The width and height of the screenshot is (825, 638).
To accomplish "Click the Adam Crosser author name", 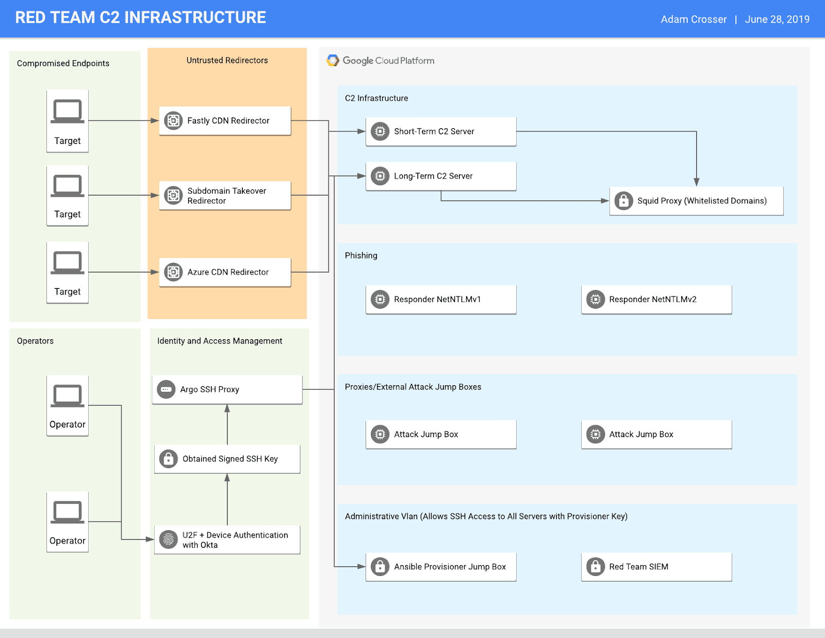I will pos(693,19).
